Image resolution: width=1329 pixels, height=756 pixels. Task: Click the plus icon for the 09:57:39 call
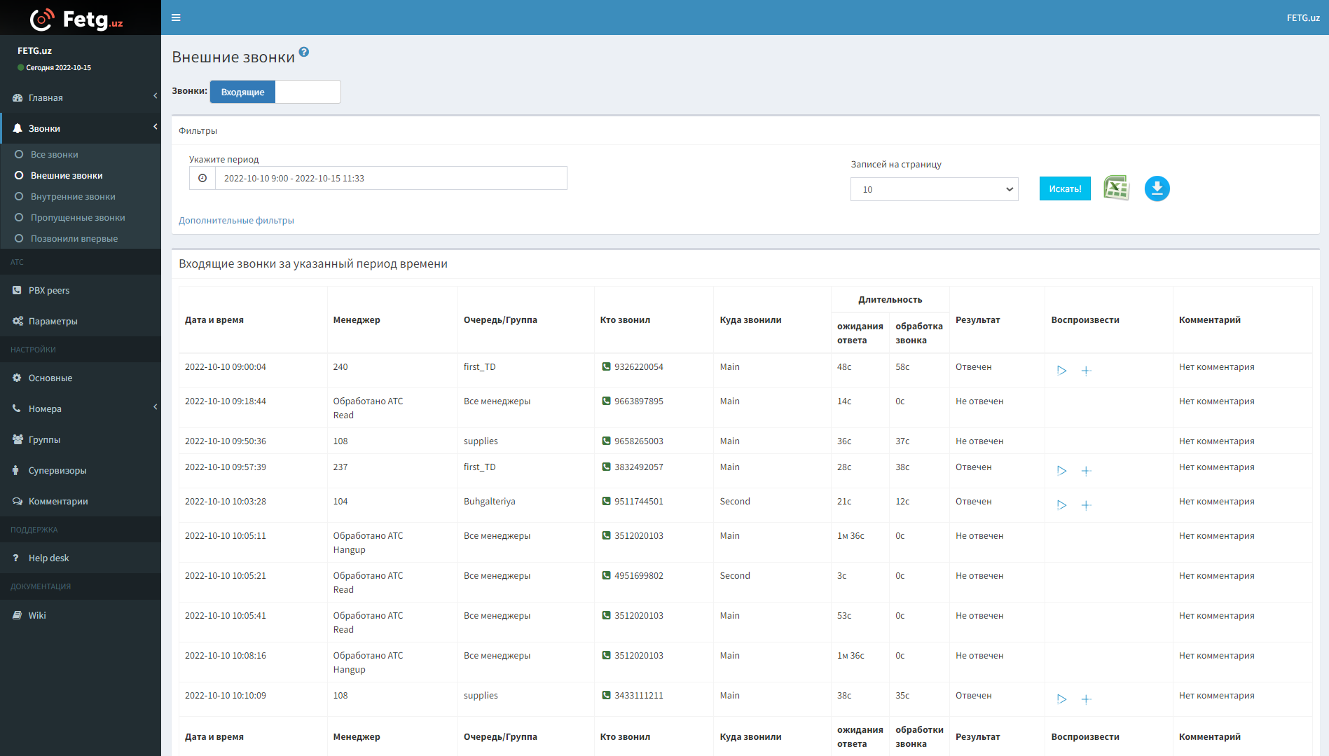click(1086, 471)
